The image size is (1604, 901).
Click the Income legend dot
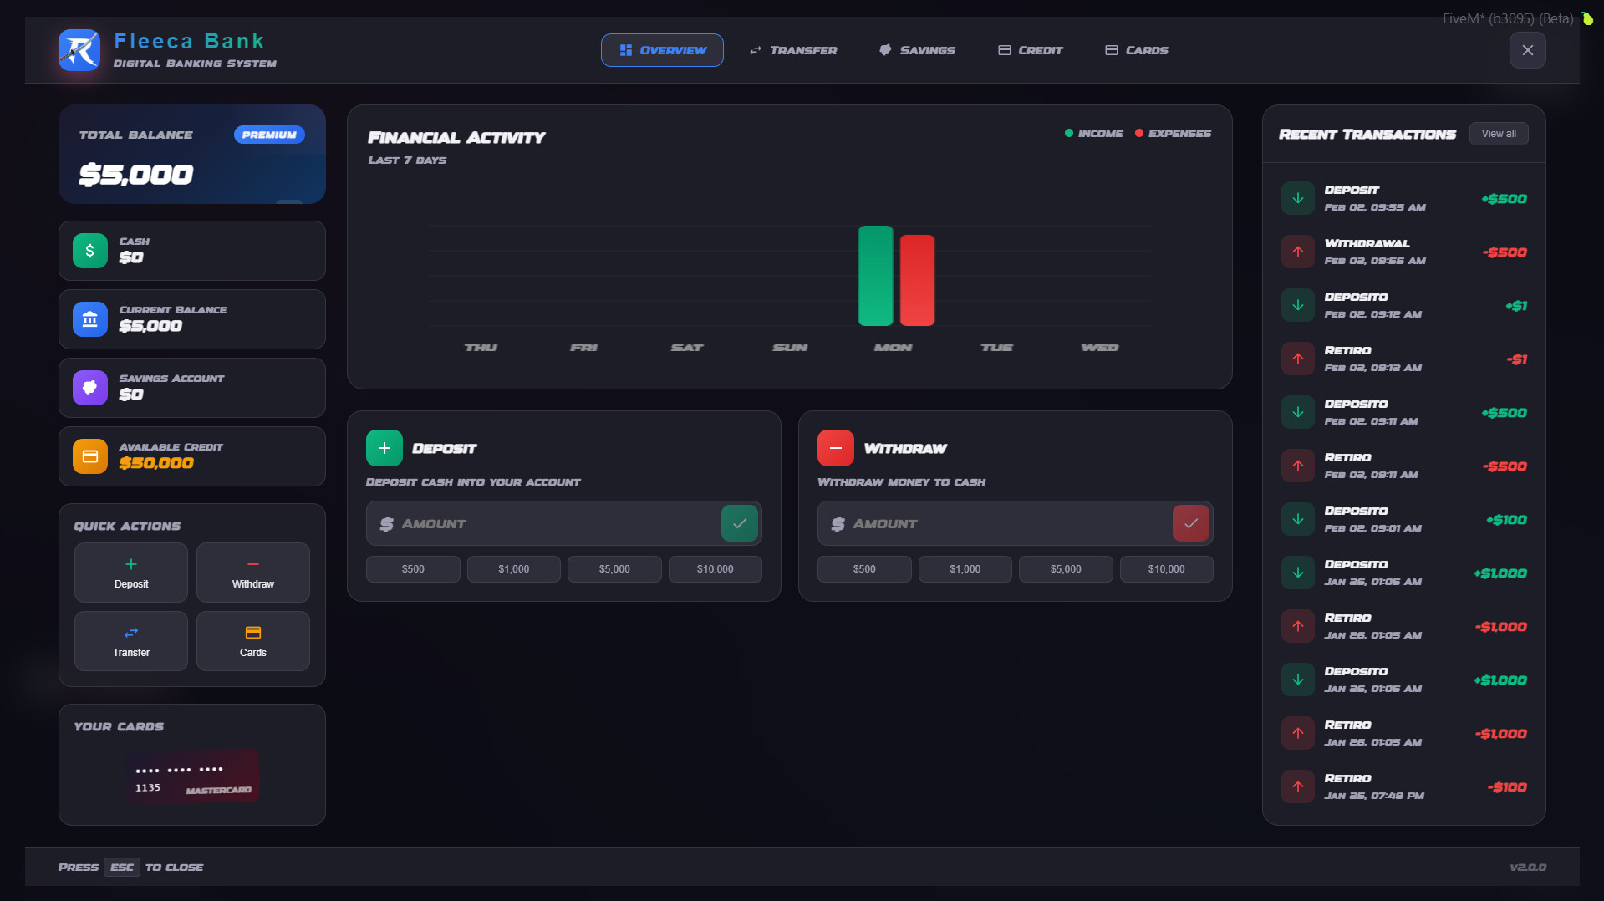1068,133
